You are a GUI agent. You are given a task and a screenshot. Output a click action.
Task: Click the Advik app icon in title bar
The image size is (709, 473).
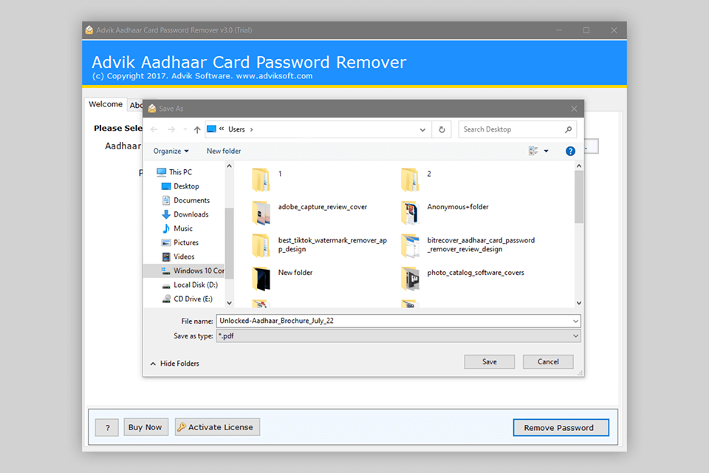89,30
